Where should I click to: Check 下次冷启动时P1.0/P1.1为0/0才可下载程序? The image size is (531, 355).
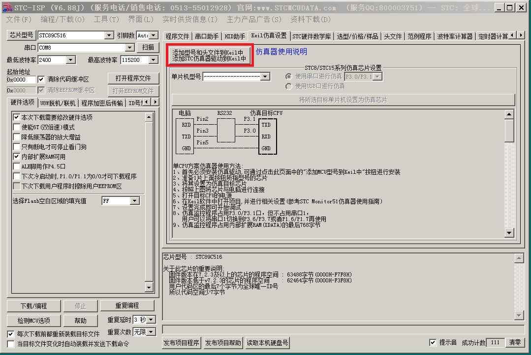pos(17,176)
